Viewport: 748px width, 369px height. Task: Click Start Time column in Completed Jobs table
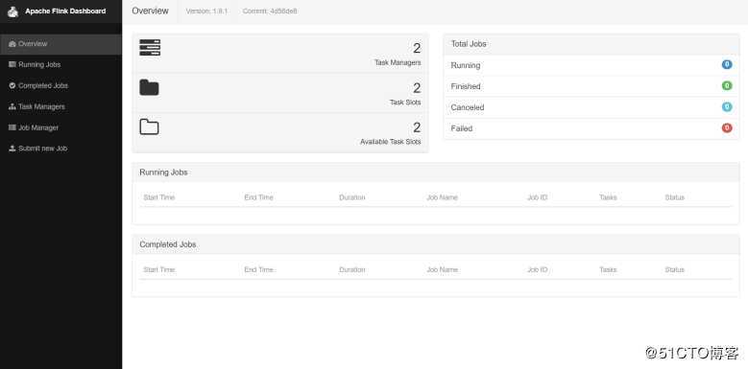point(159,269)
